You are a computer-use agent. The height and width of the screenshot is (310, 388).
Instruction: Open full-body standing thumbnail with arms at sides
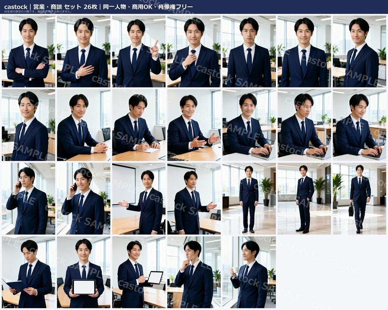(x=249, y=199)
